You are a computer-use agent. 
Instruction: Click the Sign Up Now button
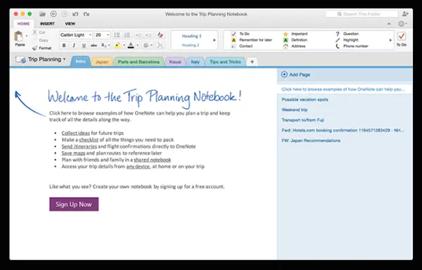click(x=74, y=205)
